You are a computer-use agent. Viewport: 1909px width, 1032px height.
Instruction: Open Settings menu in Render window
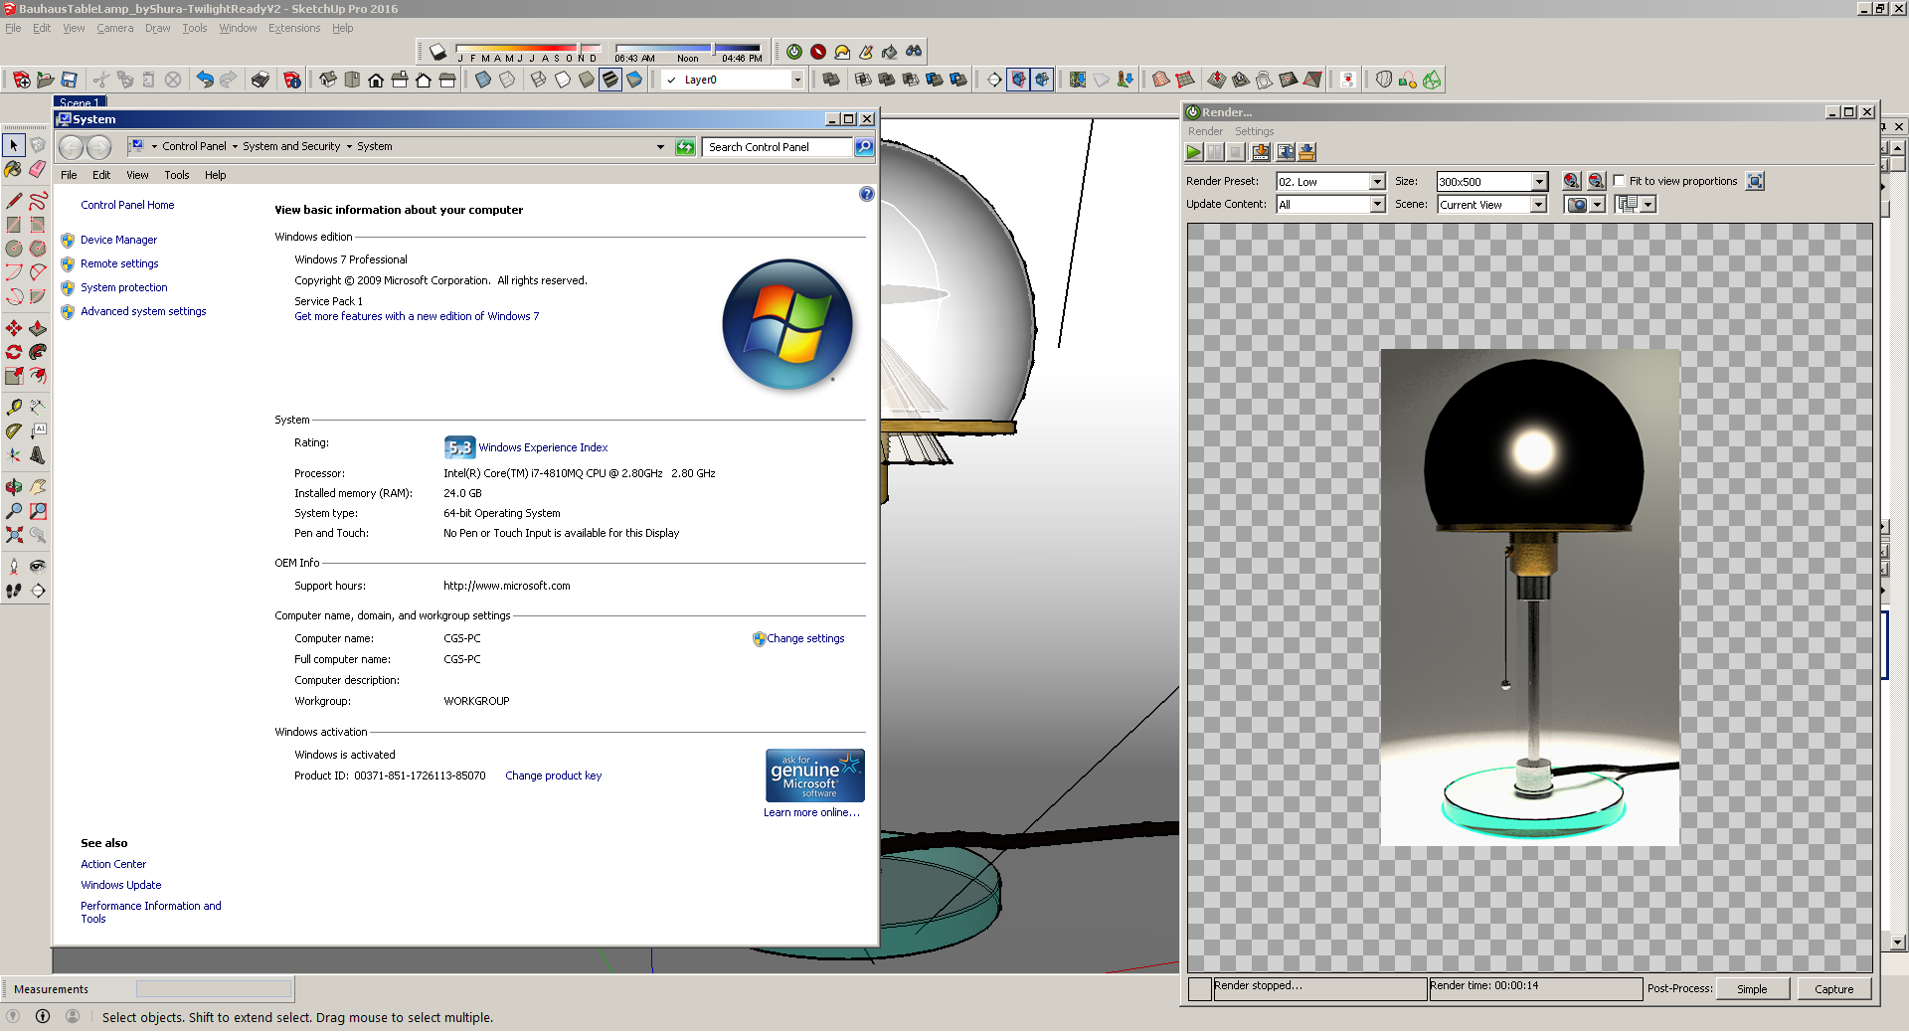coord(1254,131)
